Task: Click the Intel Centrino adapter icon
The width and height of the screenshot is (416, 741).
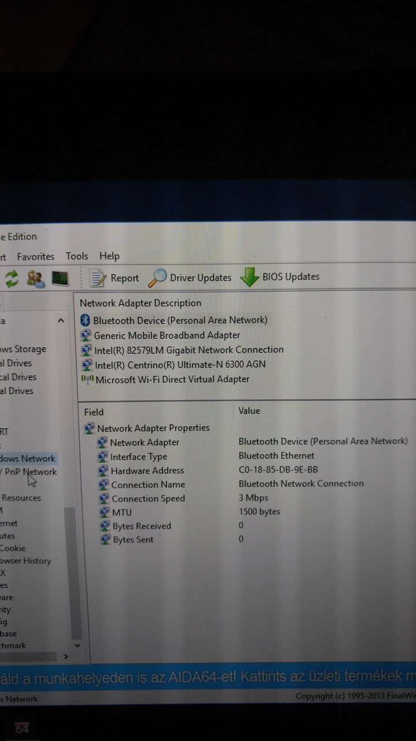Action: coord(87,365)
